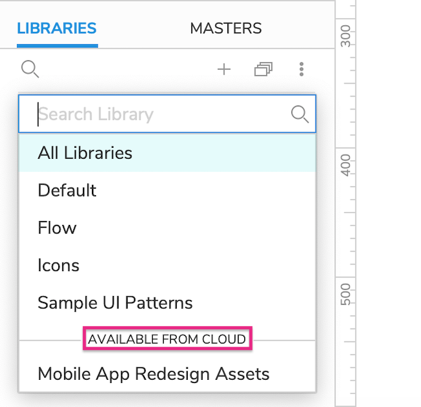Click the stacked windows library icon
The image size is (421, 407).
pos(263,69)
